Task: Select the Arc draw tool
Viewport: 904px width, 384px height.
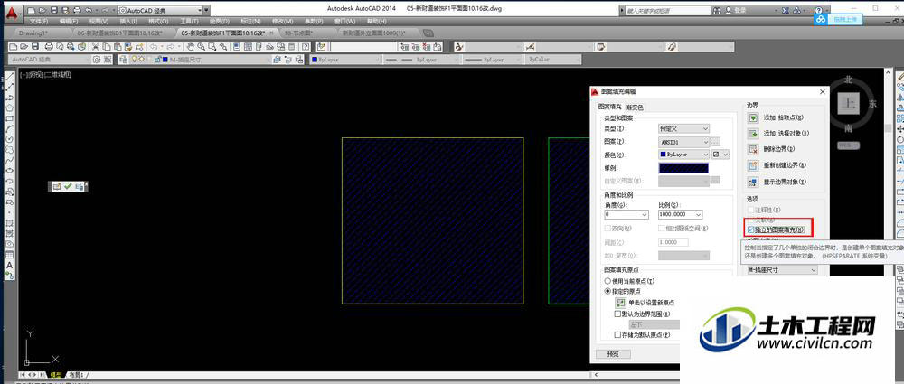Action: coord(9,128)
